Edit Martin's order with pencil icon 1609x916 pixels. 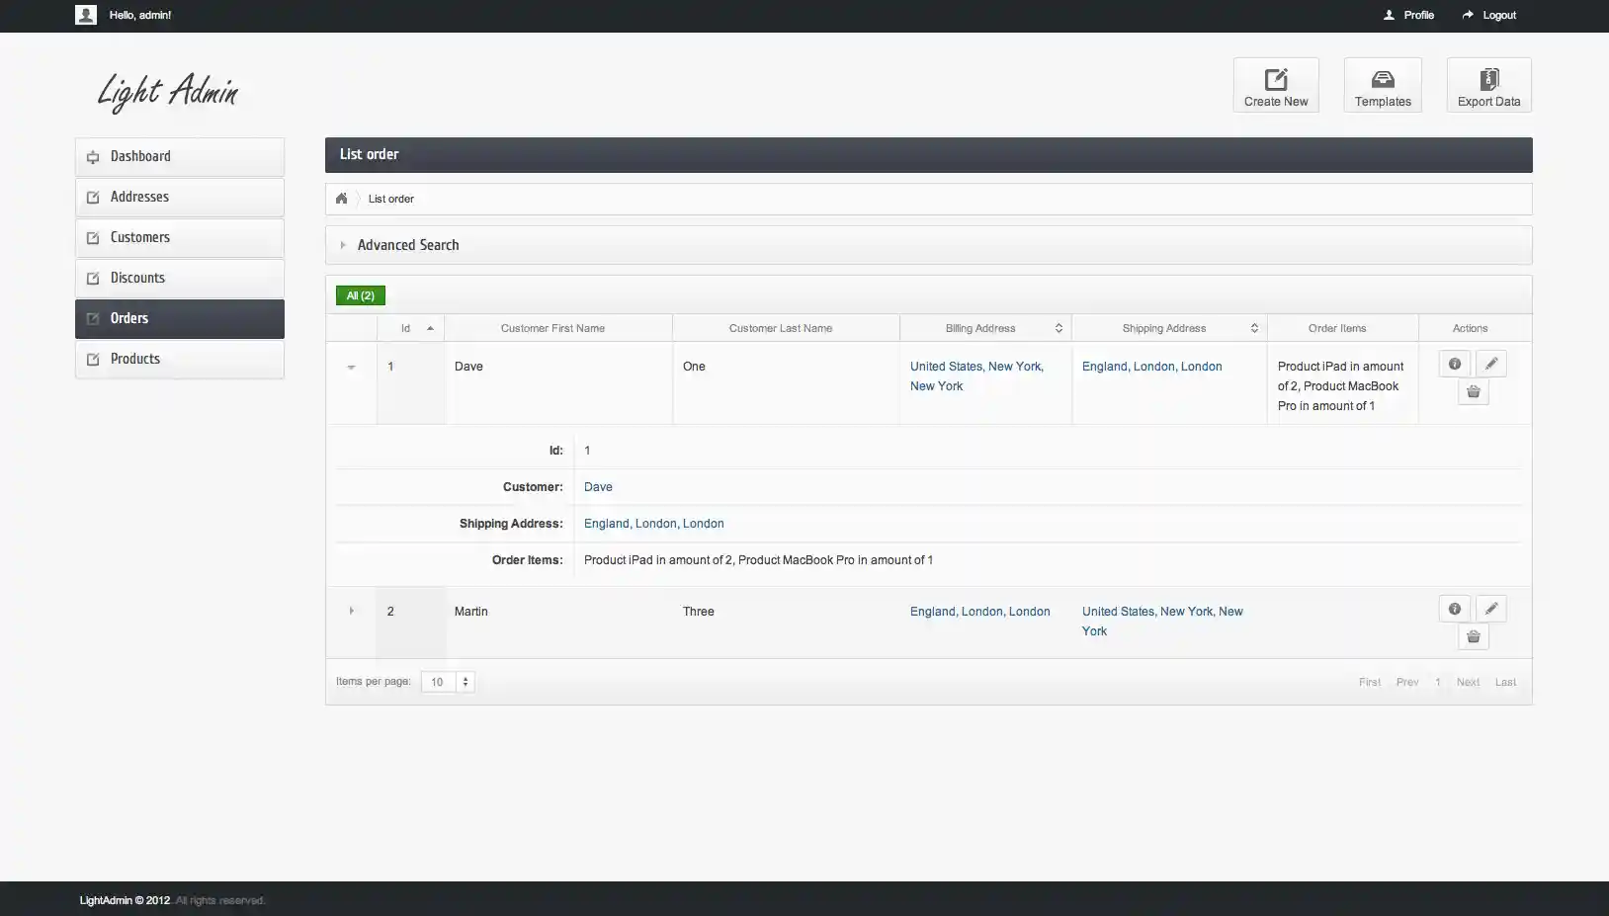[x=1490, y=610]
